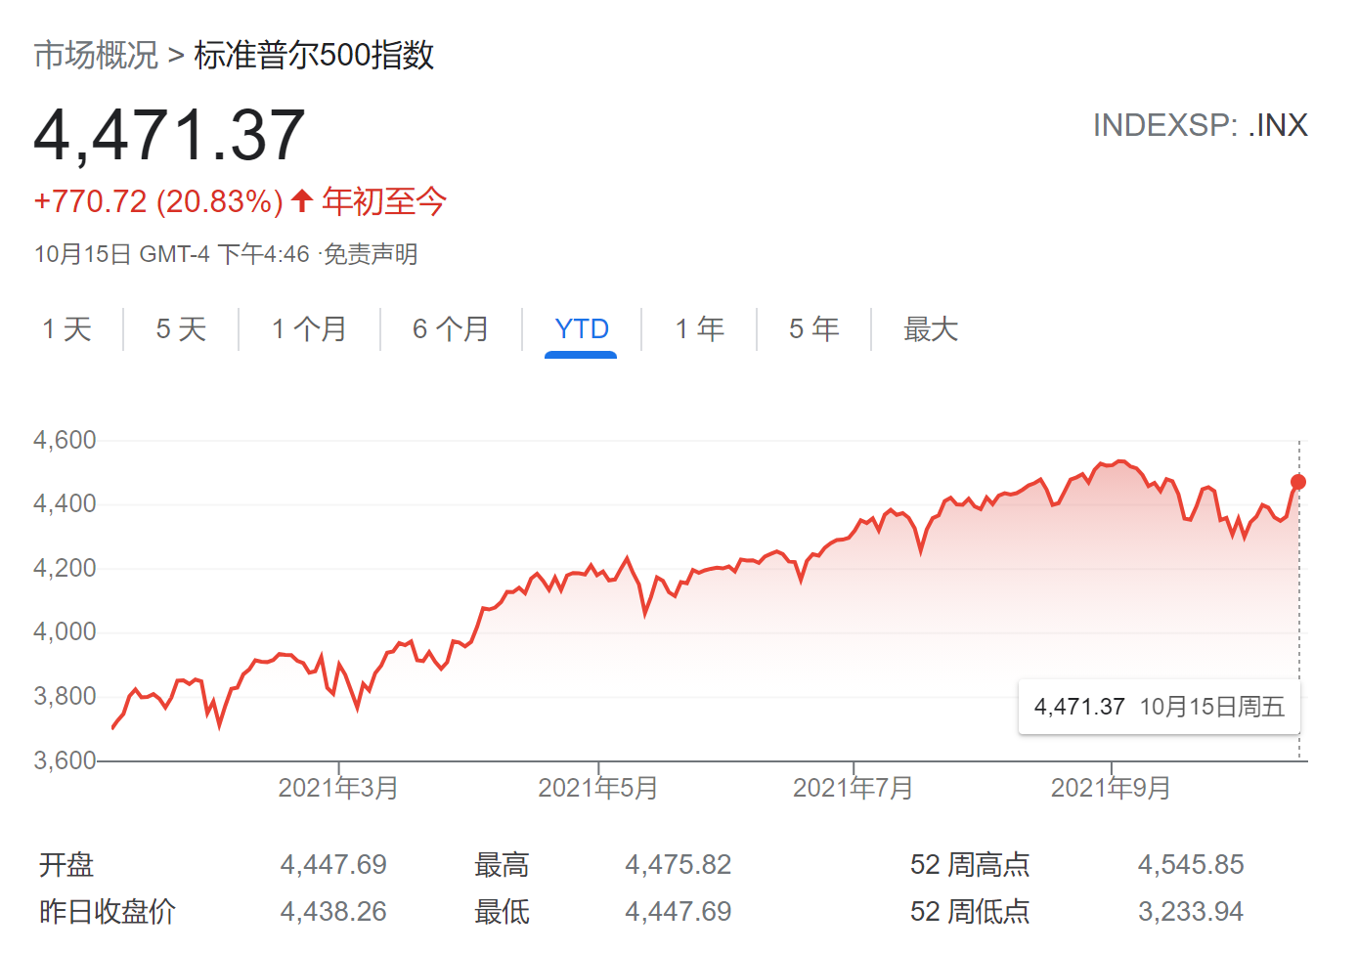1358x953 pixels.
Task: Click the 52 周高点 label
Action: pyautogui.click(x=970, y=865)
